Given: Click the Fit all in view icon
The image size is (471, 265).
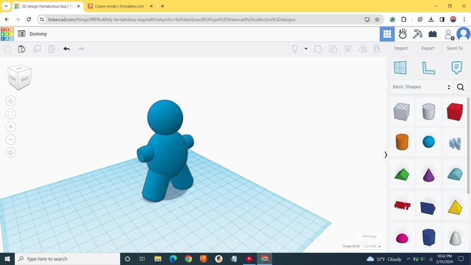Looking at the screenshot, I should [x=11, y=114].
